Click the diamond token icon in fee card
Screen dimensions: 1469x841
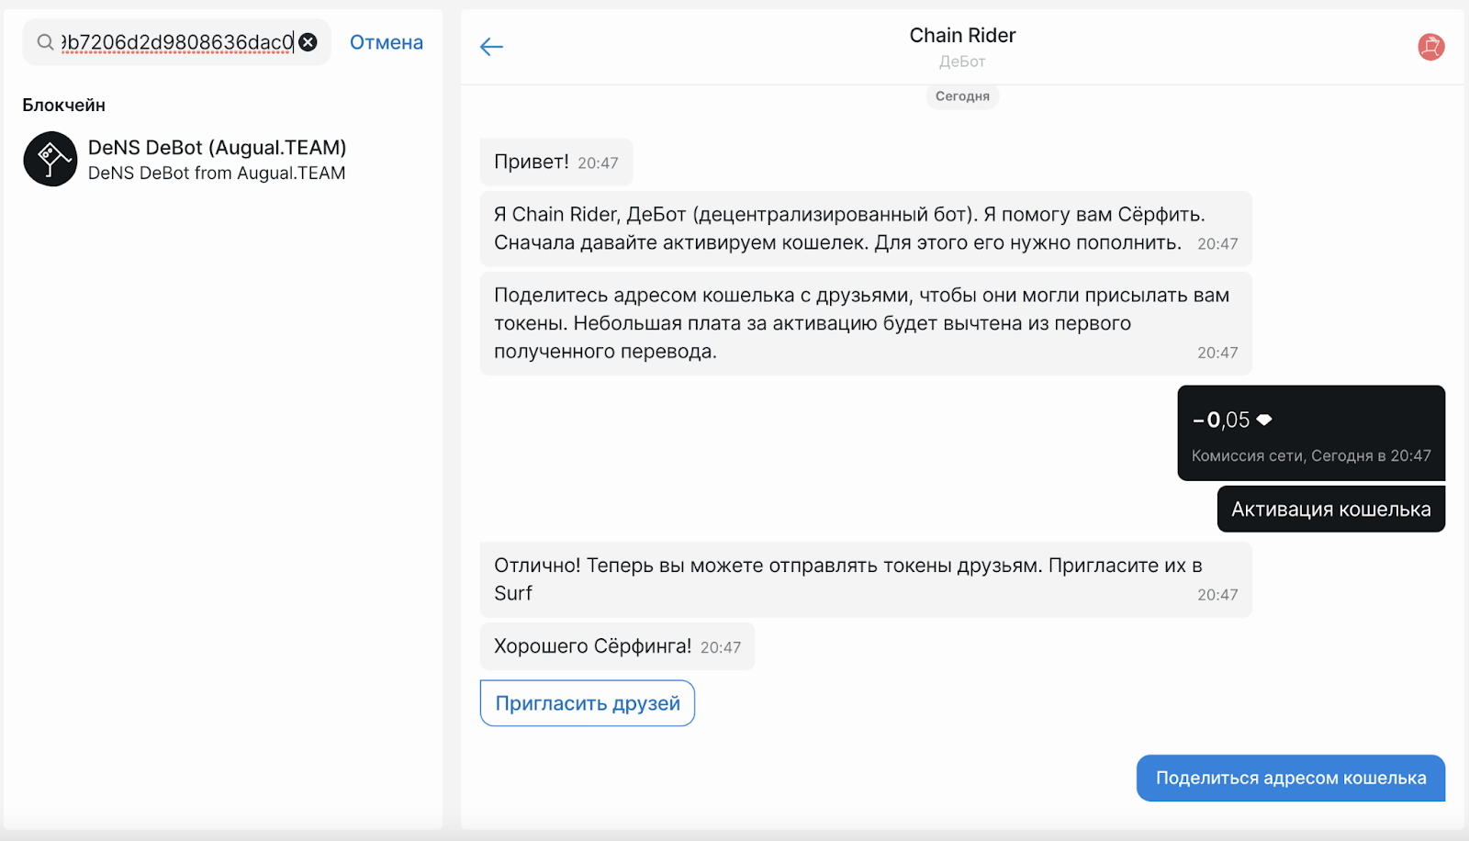pyautogui.click(x=1264, y=420)
